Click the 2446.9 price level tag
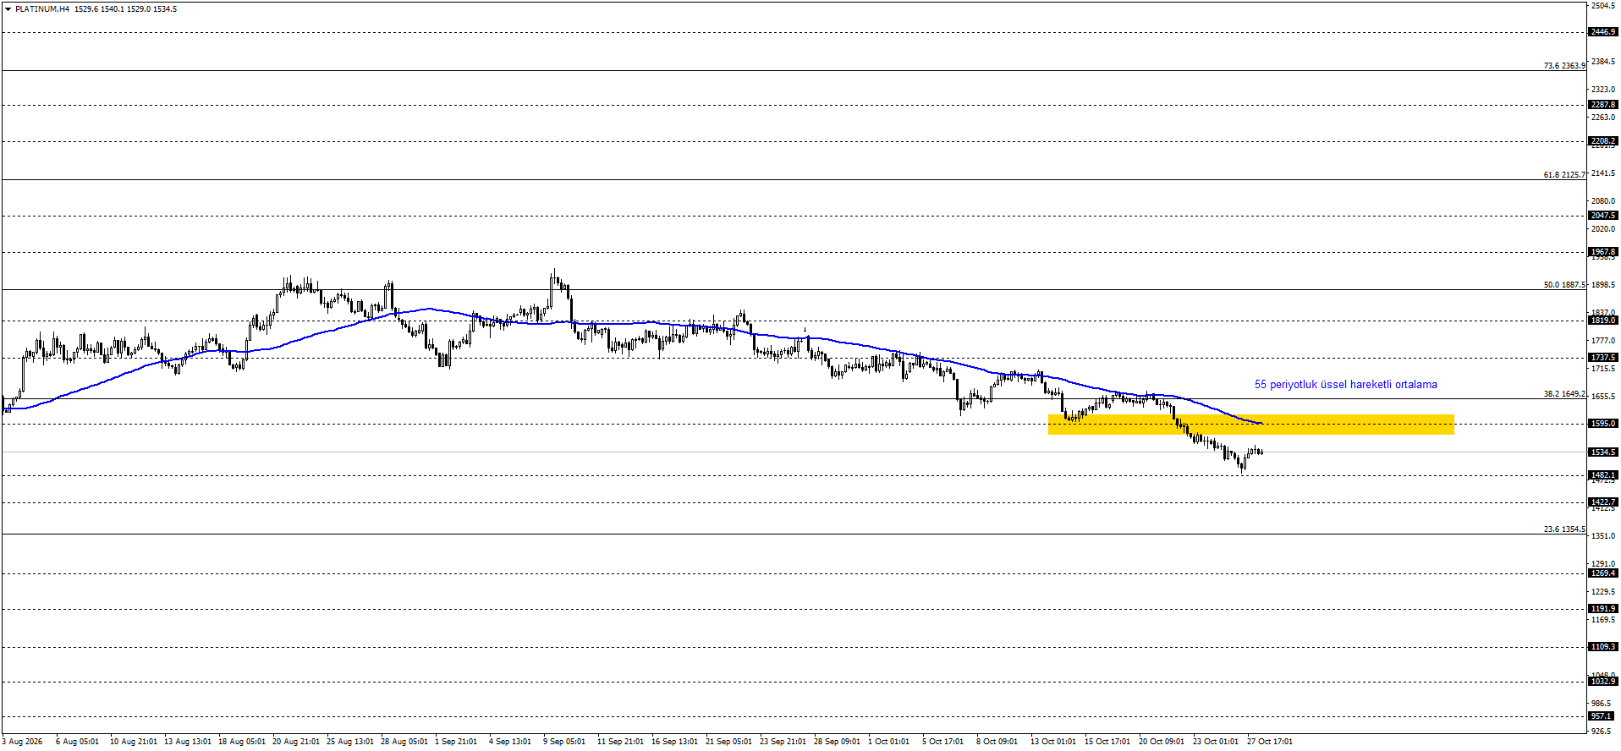The width and height of the screenshot is (1621, 751). [1603, 32]
